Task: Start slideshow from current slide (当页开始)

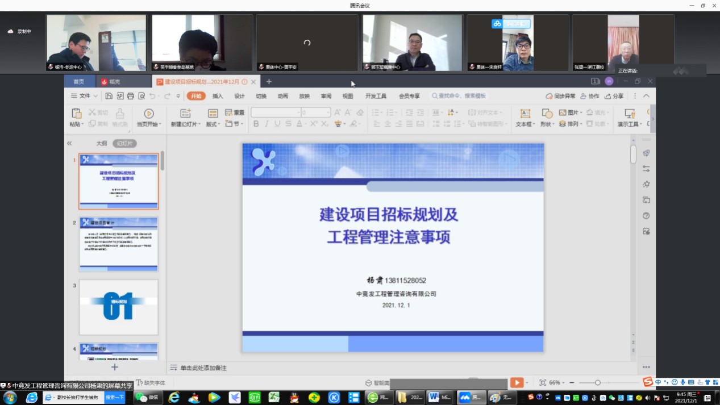Action: pyautogui.click(x=149, y=114)
